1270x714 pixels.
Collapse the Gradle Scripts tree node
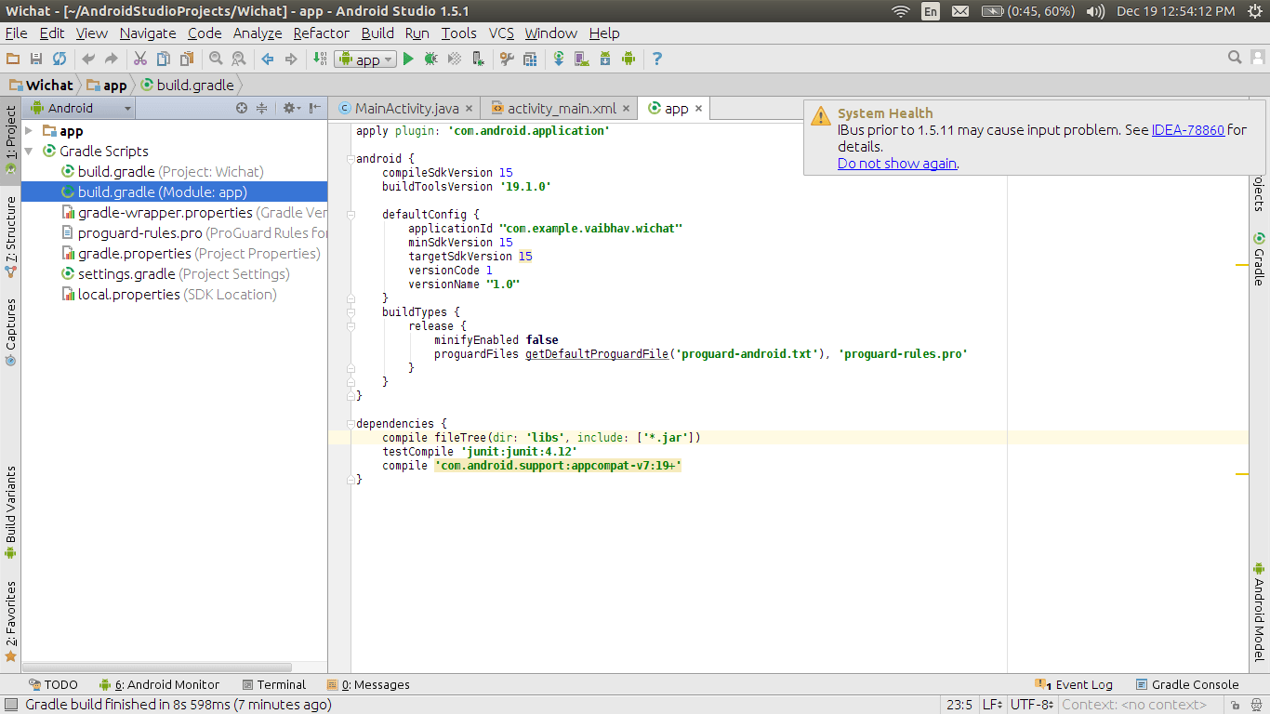[x=30, y=152]
